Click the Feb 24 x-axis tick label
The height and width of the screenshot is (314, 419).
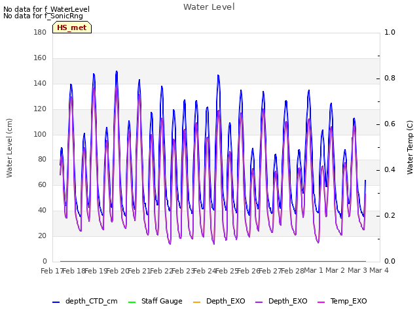click(204, 271)
